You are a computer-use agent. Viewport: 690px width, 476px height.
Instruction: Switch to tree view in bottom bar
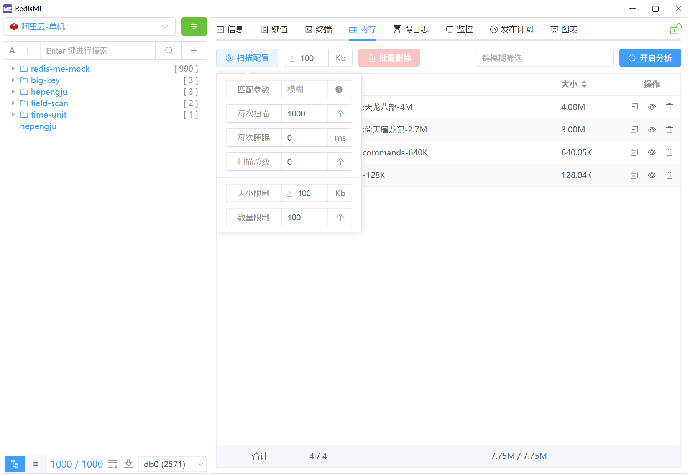pyautogui.click(x=15, y=464)
